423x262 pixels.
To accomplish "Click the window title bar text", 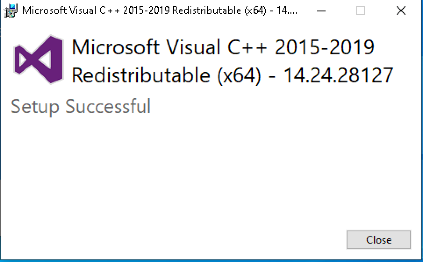I will click(160, 11).
